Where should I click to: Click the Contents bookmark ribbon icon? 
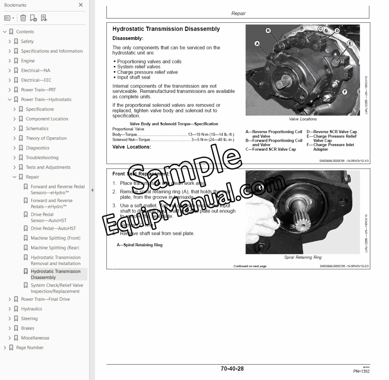coord(11,32)
